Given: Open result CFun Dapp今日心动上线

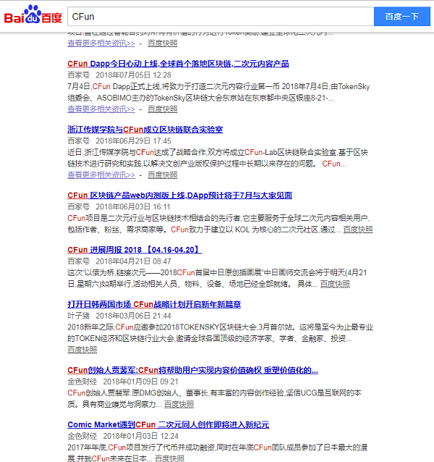Looking at the screenshot, I should click(178, 64).
